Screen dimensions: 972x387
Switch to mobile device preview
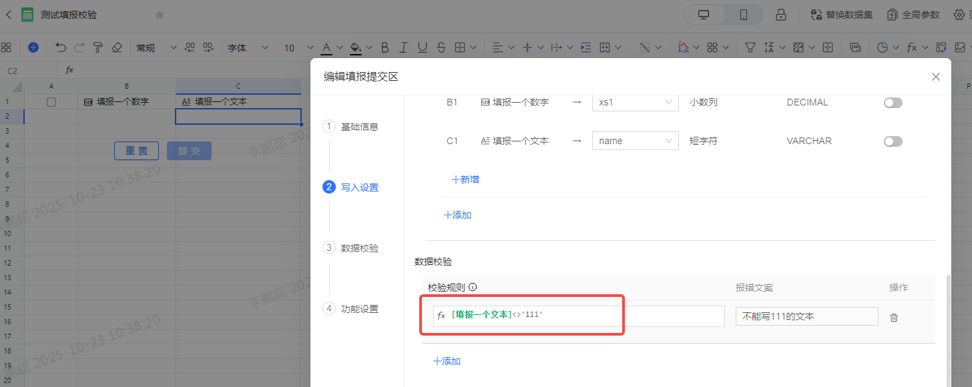coord(743,15)
